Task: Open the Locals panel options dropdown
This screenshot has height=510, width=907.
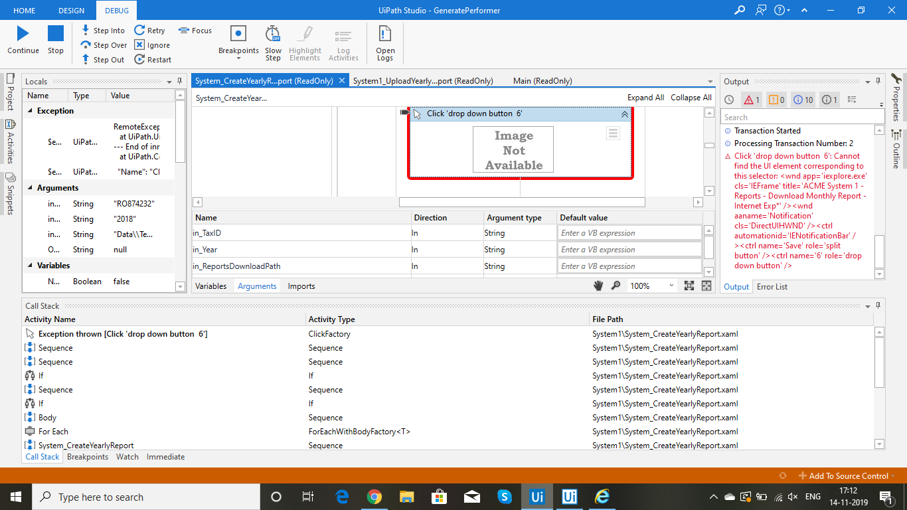Action: point(169,82)
